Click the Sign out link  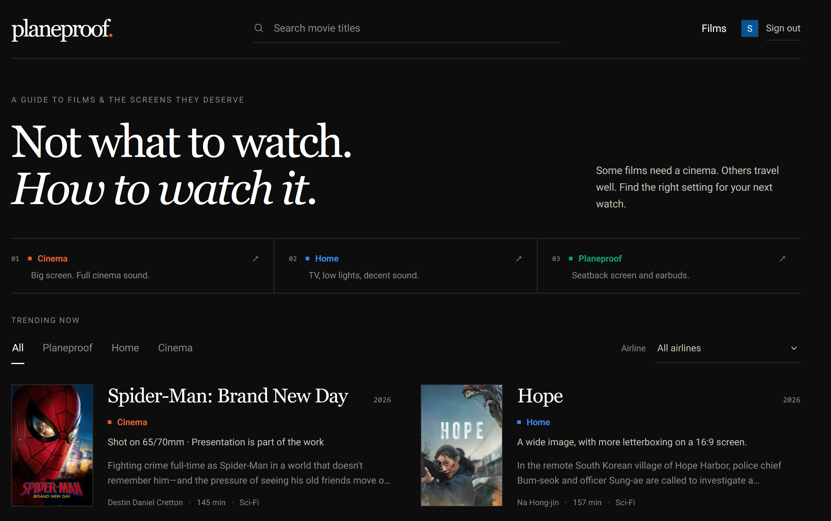click(783, 28)
